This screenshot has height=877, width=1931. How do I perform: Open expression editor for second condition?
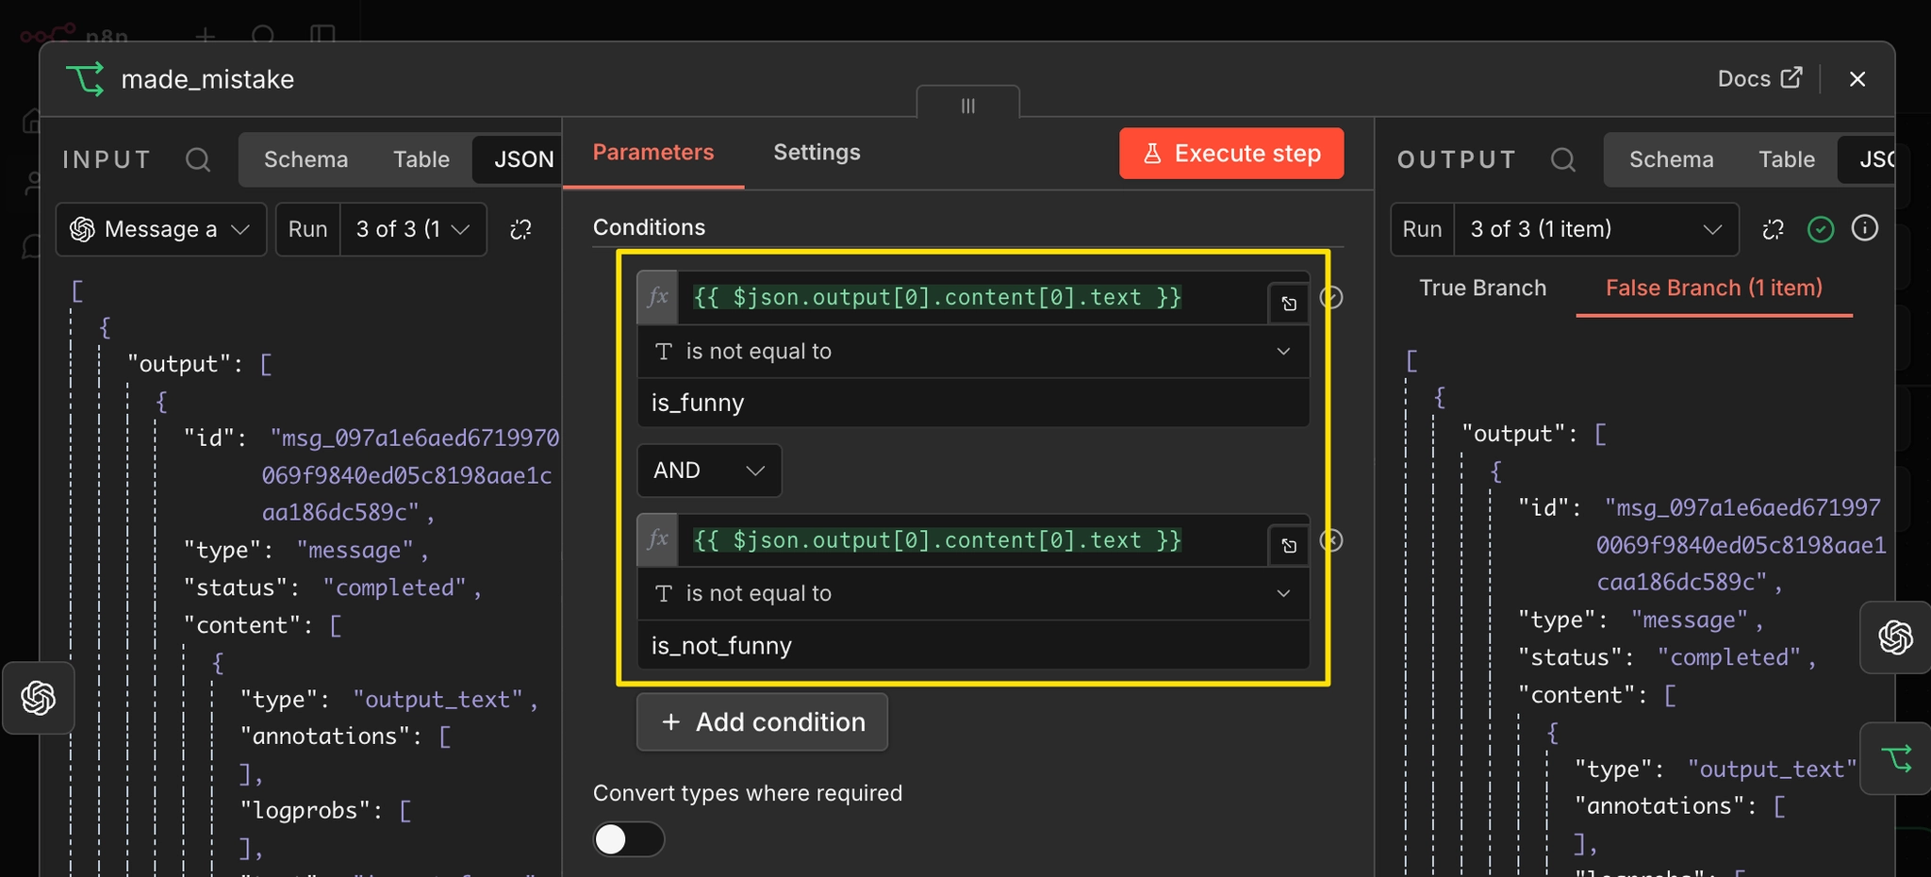click(1289, 546)
